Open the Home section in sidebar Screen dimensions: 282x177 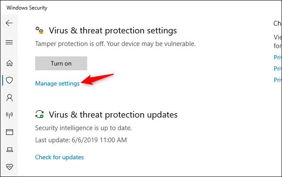click(9, 63)
